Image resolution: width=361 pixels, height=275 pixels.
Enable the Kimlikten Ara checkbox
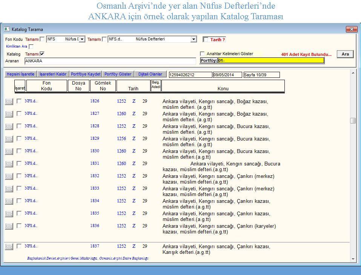click(x=31, y=46)
